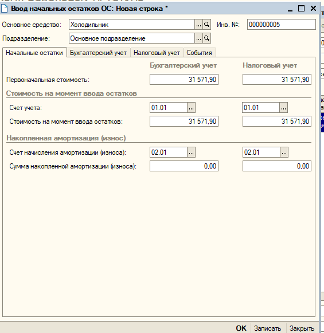Click the Счет учета 01.01 field for Налоговый учет
The width and height of the screenshot is (324, 333).
pyautogui.click(x=261, y=108)
